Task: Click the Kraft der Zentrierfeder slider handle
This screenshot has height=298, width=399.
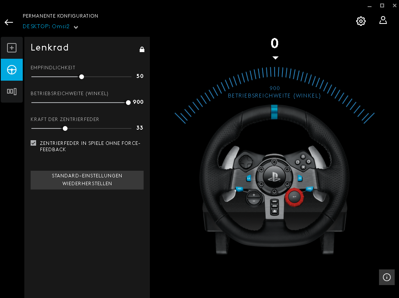Action: (65, 128)
